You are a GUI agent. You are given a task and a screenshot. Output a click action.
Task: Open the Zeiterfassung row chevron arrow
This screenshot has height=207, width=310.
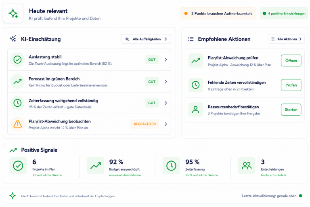click(x=165, y=103)
